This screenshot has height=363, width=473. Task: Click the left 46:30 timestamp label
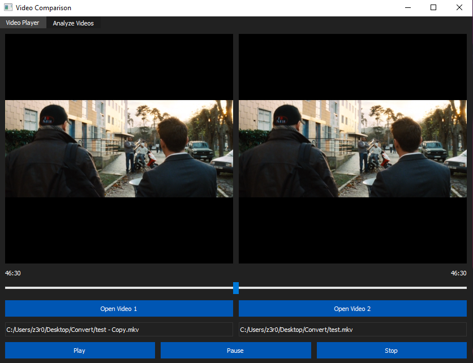pos(13,273)
